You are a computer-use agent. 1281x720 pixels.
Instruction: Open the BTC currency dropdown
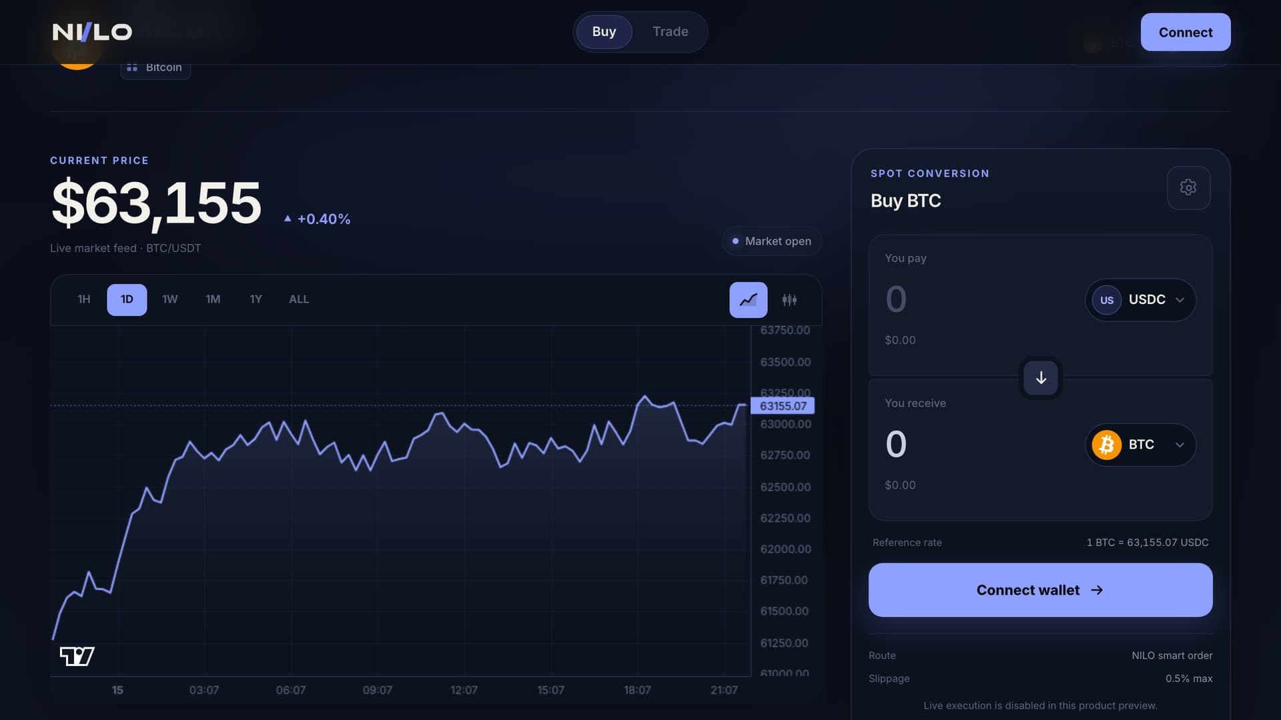(x=1140, y=445)
